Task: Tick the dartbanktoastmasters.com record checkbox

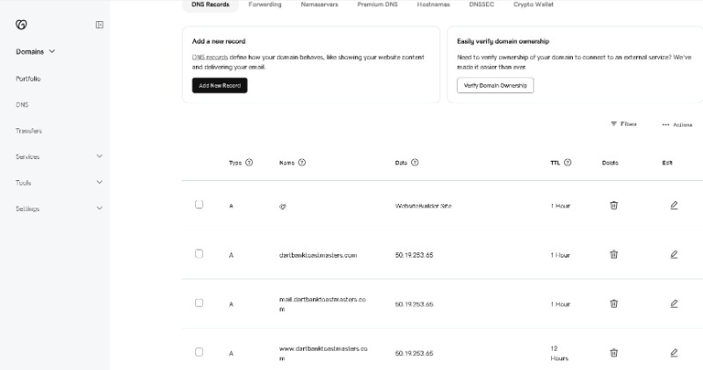Action: [x=199, y=254]
